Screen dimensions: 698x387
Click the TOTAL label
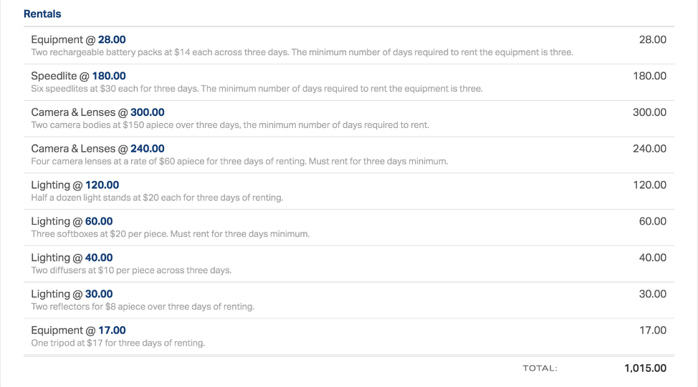coord(540,368)
